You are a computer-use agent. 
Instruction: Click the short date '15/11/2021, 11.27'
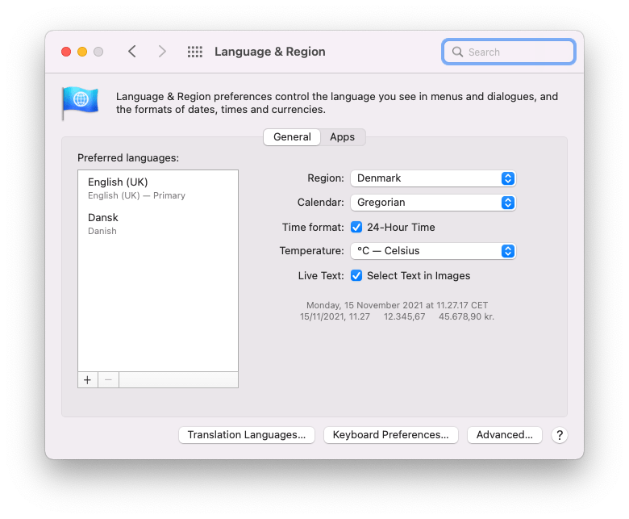point(335,316)
